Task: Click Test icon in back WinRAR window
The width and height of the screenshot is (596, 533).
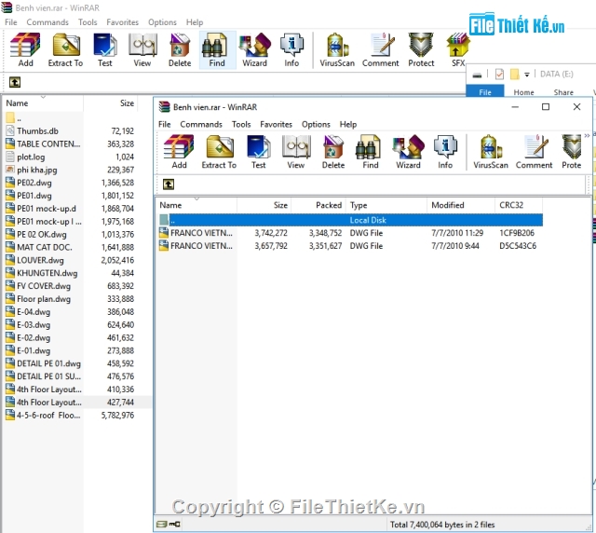Action: (105, 49)
